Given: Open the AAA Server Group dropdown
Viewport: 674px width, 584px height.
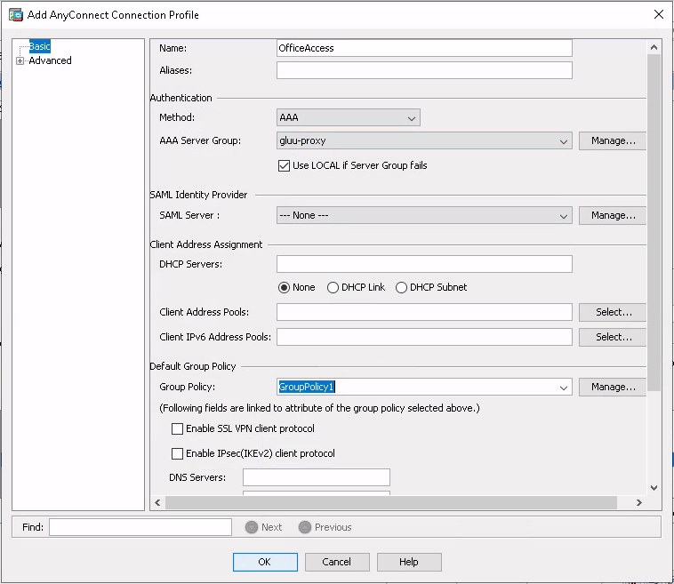Looking at the screenshot, I should [x=564, y=140].
